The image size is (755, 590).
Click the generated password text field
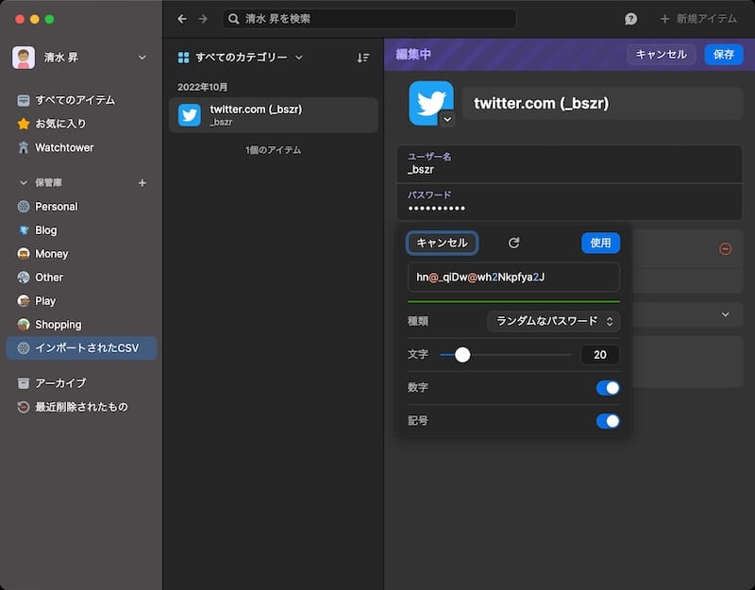click(x=513, y=278)
